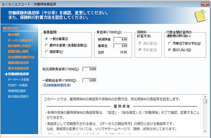211x138 pixels.
Task: Click the help text scrollbar down arrow
Action: [205, 132]
